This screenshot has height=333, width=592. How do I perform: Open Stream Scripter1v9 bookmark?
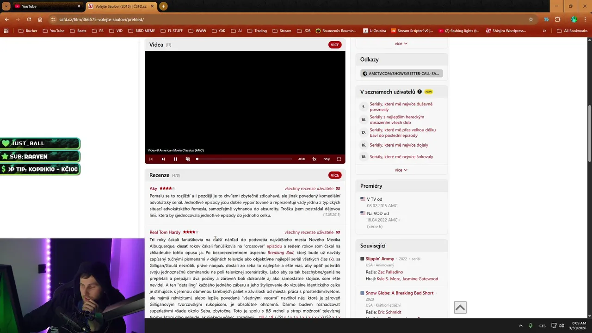(x=412, y=31)
